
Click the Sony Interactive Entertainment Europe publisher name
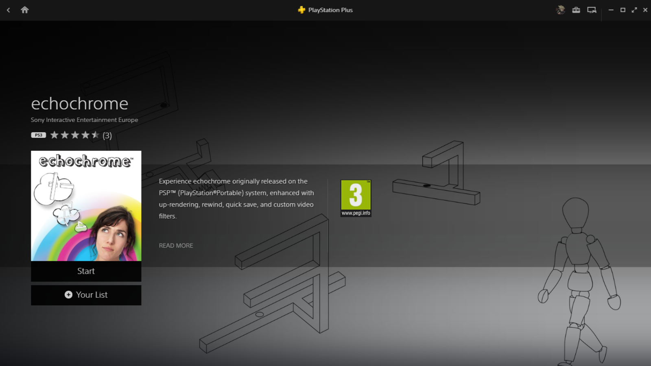point(84,120)
